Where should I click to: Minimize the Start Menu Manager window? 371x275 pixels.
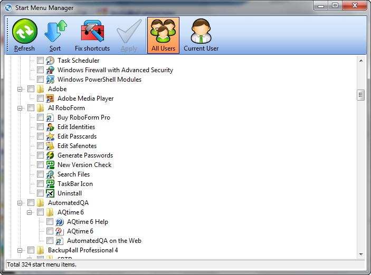coord(321,6)
